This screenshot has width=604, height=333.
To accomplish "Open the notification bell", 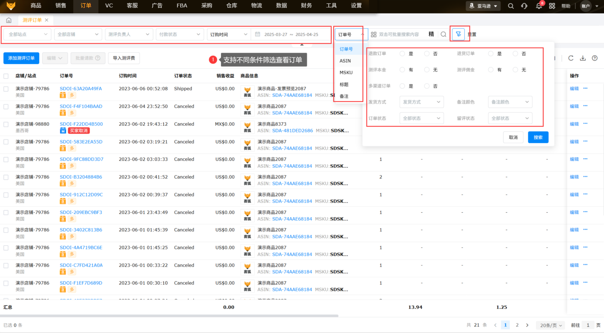I will coord(539,6).
